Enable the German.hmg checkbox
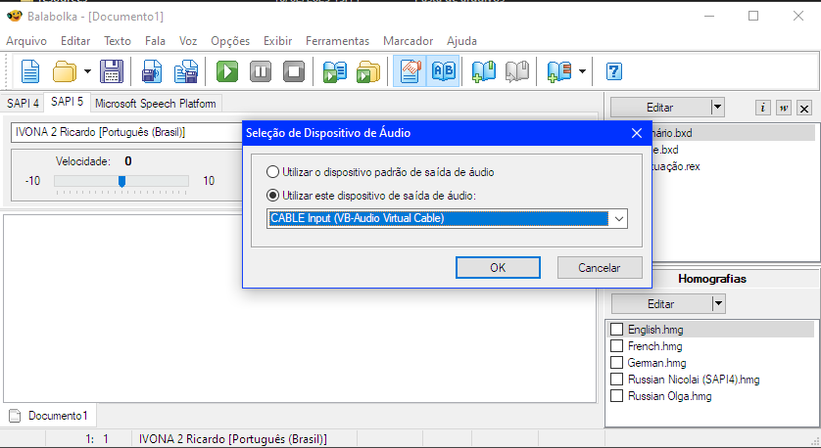Screen dimensions: 821x448 point(616,363)
